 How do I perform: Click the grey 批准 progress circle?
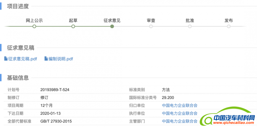tap(190, 26)
